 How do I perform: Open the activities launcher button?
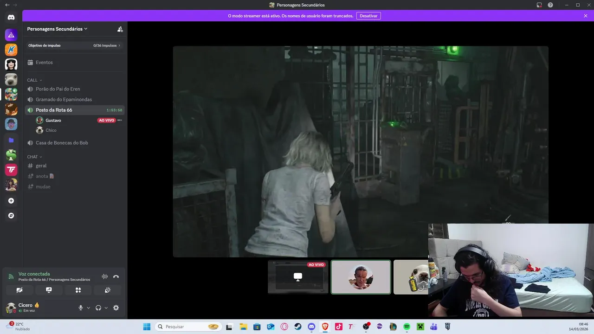78,290
